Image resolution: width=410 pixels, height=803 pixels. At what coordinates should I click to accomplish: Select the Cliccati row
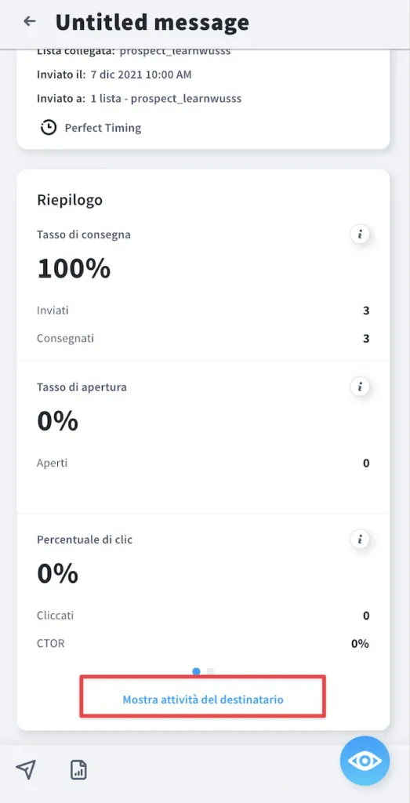click(x=203, y=615)
